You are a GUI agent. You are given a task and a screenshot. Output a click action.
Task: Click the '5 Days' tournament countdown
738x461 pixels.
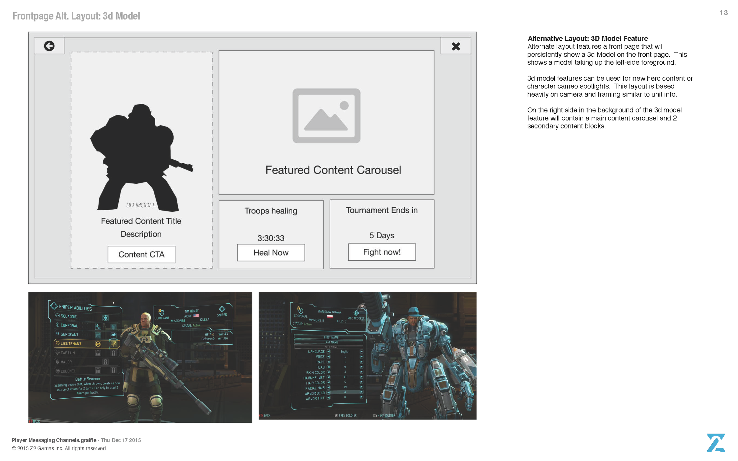click(x=382, y=235)
